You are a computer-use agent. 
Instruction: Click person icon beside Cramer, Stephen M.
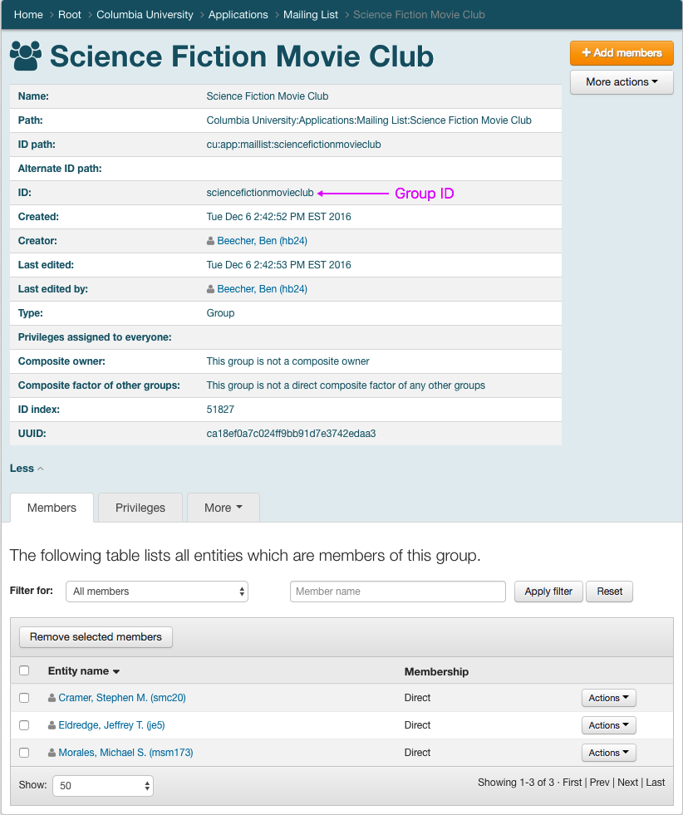(x=52, y=698)
